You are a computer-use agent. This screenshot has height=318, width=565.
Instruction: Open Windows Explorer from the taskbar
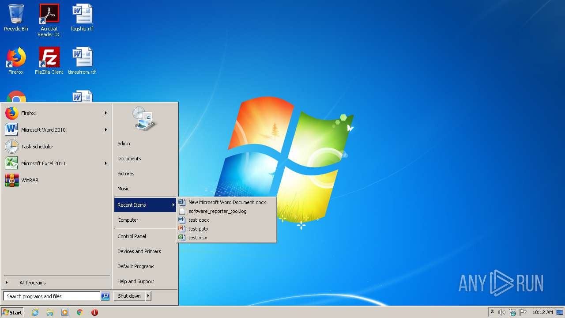coord(50,312)
